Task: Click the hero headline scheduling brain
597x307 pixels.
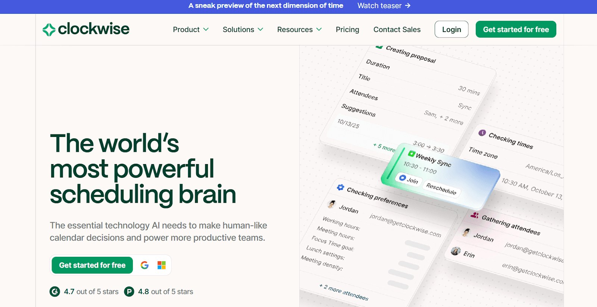Action: [143, 194]
